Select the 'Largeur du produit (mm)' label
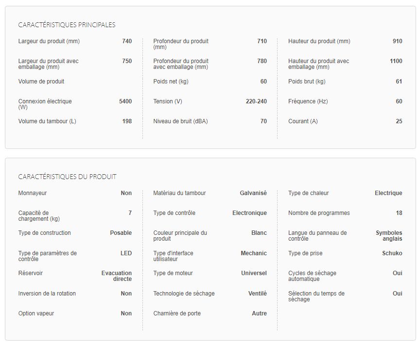This screenshot has width=419, height=345. click(49, 41)
